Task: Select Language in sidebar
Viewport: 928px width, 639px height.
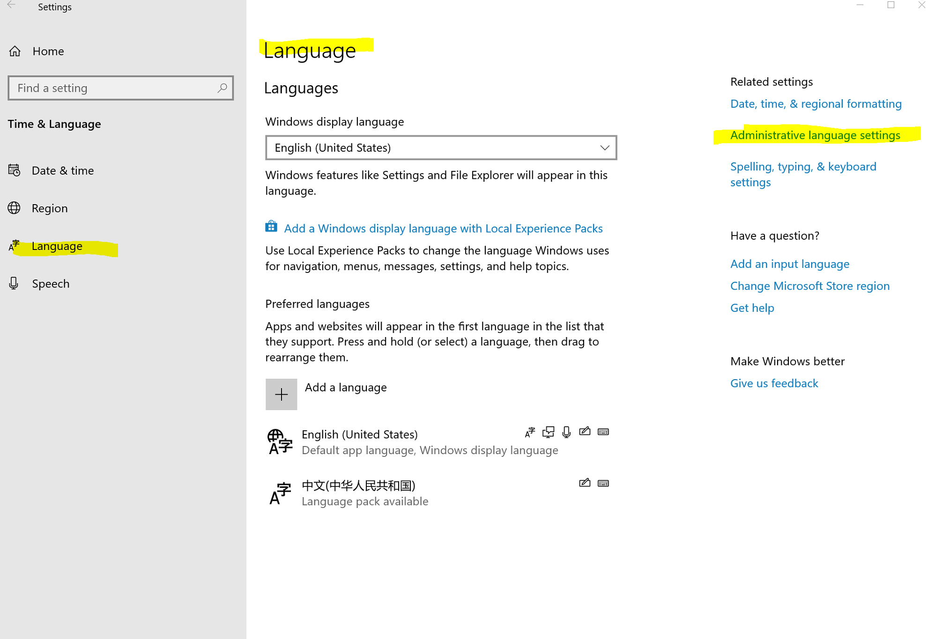Action: tap(57, 246)
